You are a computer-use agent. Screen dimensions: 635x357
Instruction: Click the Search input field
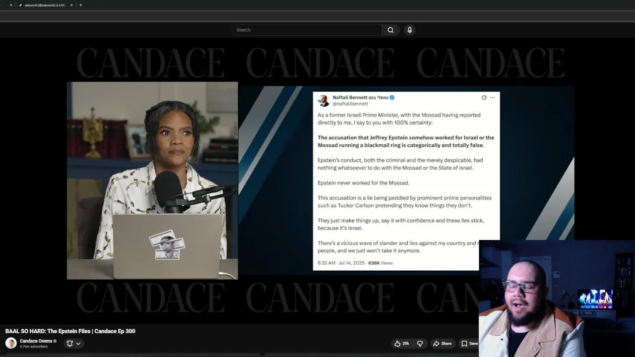tap(307, 30)
